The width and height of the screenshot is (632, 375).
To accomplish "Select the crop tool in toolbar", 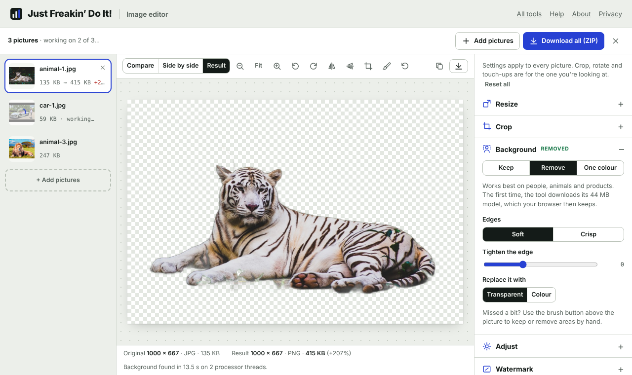I will tap(368, 66).
